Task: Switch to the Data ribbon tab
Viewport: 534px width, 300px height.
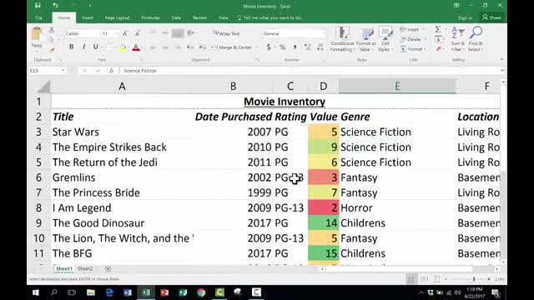Action: pyautogui.click(x=176, y=17)
